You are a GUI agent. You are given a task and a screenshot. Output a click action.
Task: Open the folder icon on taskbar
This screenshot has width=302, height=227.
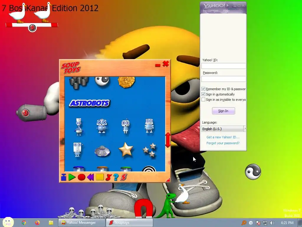coord(51,223)
